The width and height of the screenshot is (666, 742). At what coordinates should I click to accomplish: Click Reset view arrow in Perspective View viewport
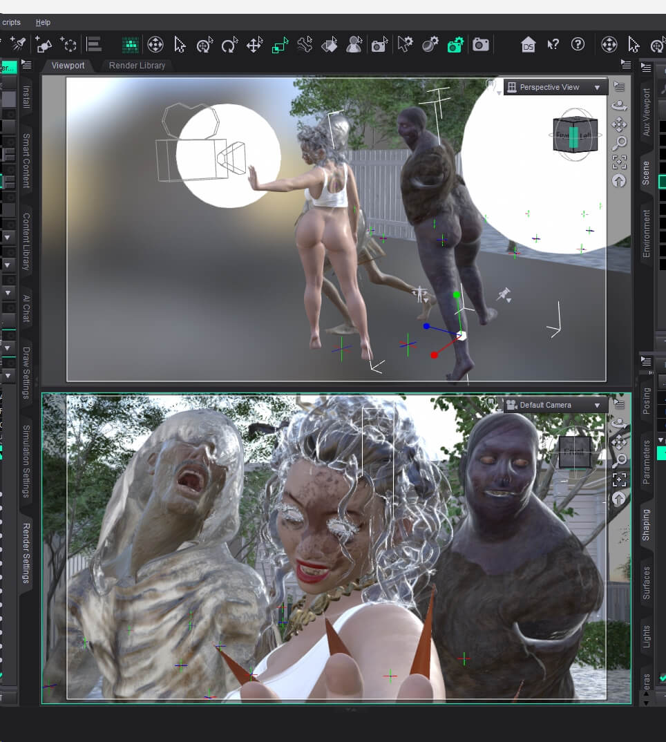point(619,181)
